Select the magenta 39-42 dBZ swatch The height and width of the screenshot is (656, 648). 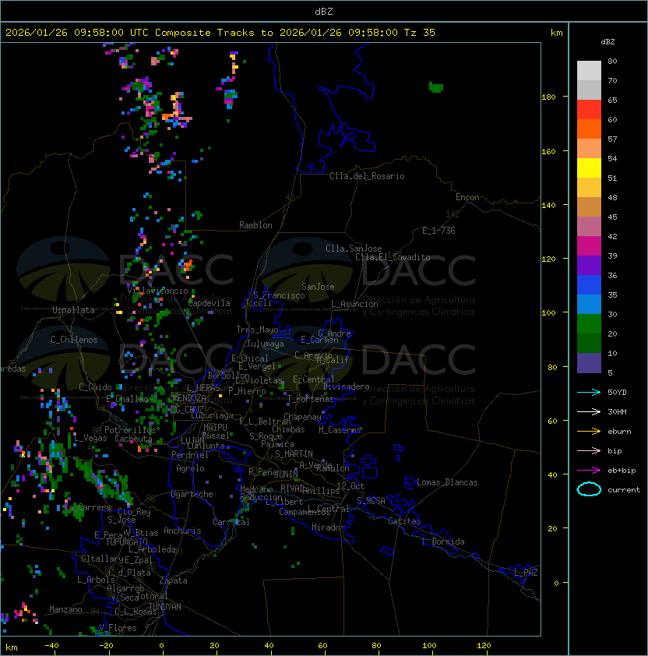click(589, 246)
